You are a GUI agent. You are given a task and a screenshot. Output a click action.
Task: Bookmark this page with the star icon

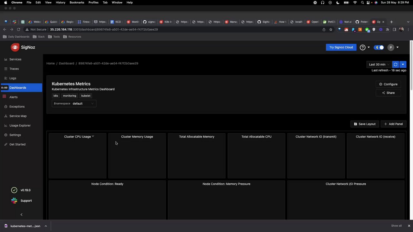331,29
